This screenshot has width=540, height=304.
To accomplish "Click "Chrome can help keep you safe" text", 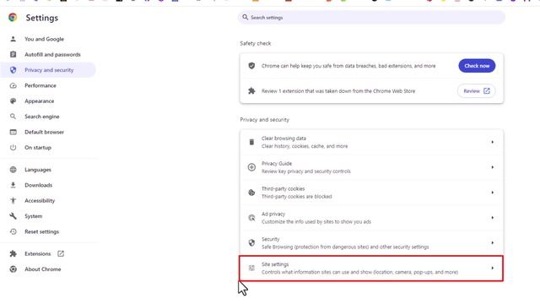I will (348, 66).
